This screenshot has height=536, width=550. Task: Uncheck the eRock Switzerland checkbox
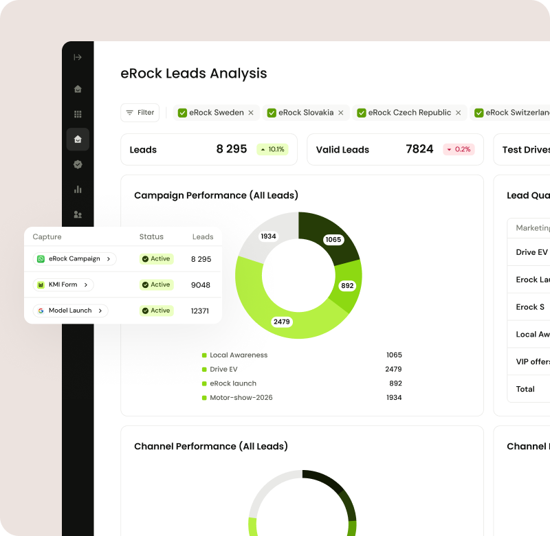coord(478,113)
